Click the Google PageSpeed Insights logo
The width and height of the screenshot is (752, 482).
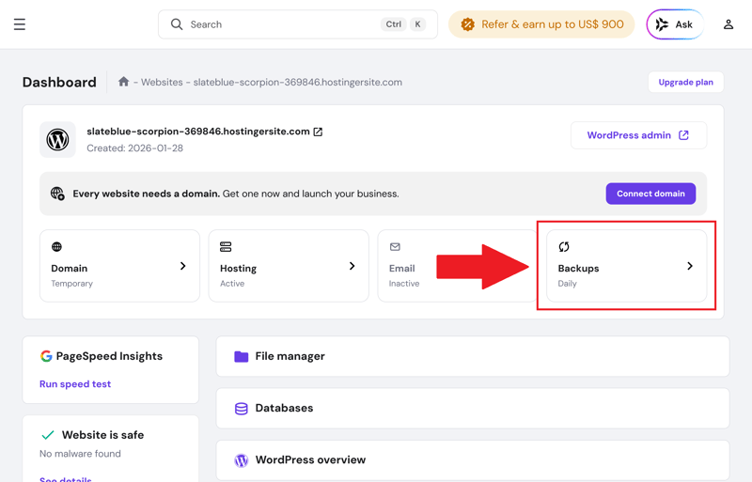tap(46, 356)
